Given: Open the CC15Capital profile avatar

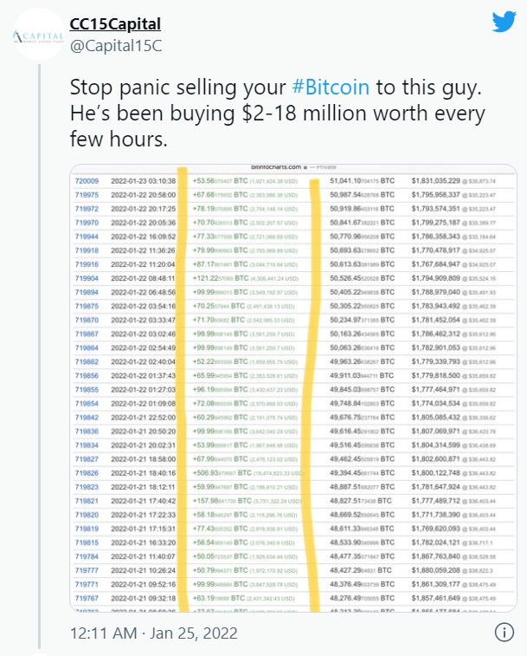Looking at the screenshot, I should pyautogui.click(x=38, y=34).
